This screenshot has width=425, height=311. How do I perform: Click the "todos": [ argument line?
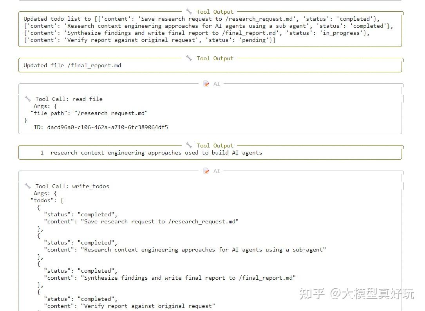[47, 200]
